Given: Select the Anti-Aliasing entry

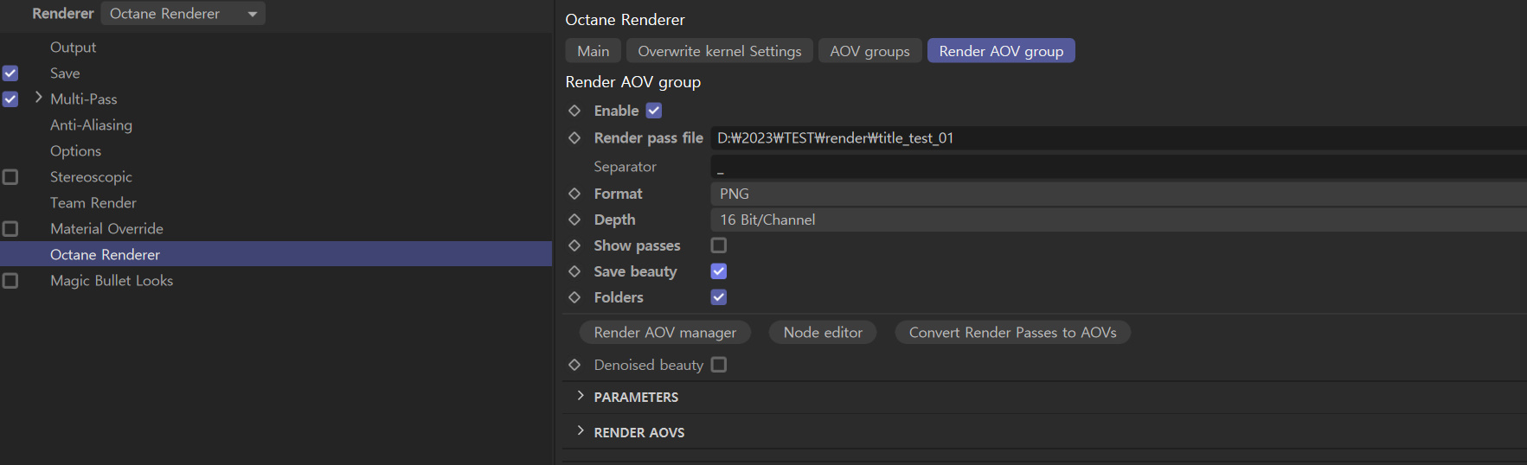Looking at the screenshot, I should 91,125.
